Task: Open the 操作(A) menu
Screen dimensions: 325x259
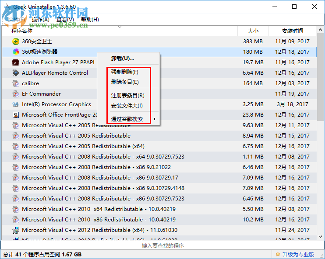Action: (41, 19)
